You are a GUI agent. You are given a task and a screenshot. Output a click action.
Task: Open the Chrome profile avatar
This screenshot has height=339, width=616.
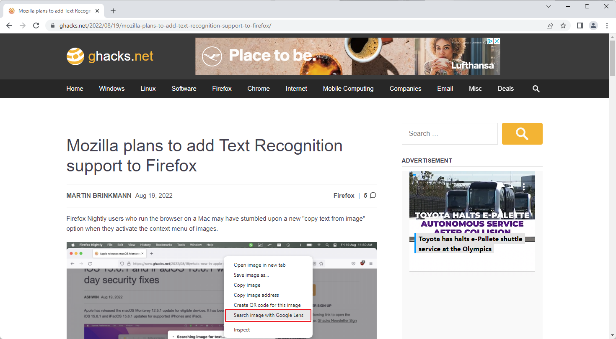(593, 25)
